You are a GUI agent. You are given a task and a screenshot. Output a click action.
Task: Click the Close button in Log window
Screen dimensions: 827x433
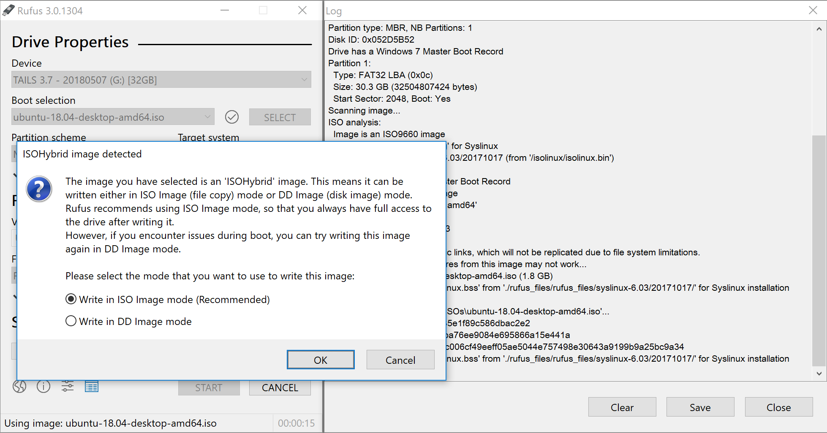[x=778, y=407]
